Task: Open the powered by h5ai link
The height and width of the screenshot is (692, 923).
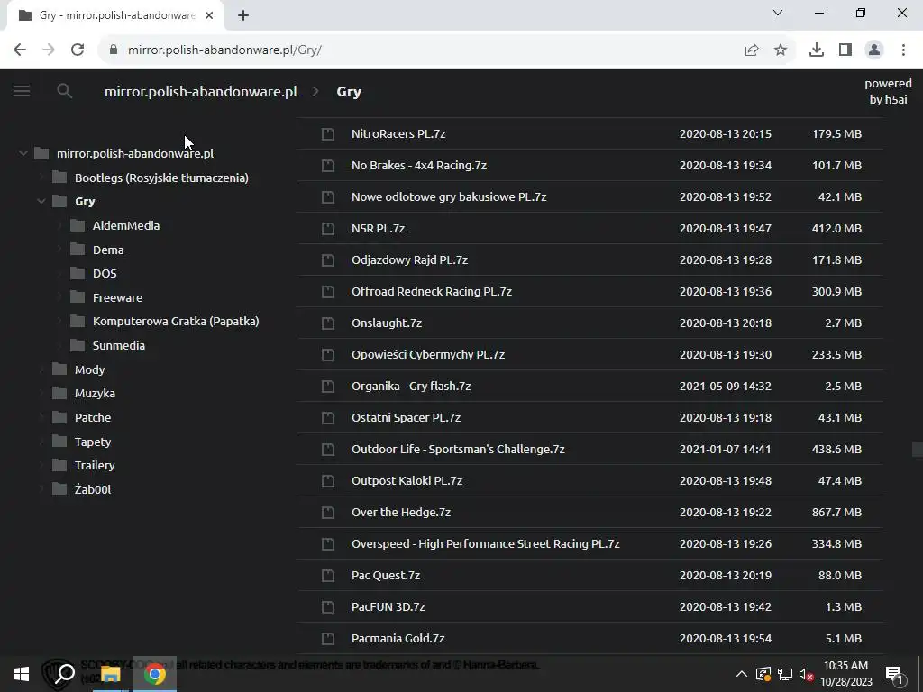Action: [x=888, y=91]
